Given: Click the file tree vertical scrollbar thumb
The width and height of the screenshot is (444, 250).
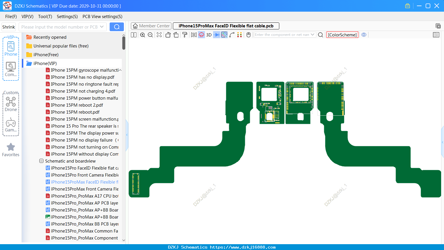Looking at the screenshot, I should click(124, 43).
